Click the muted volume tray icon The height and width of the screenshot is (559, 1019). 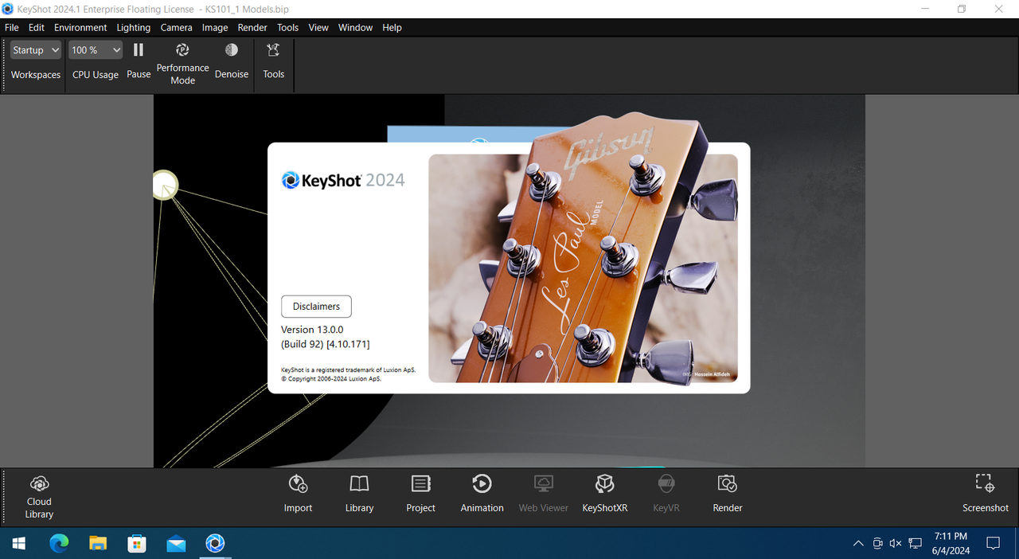[896, 543]
